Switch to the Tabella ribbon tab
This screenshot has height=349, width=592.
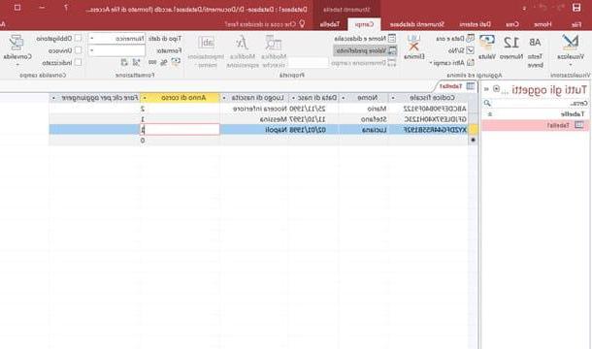pyautogui.click(x=330, y=24)
